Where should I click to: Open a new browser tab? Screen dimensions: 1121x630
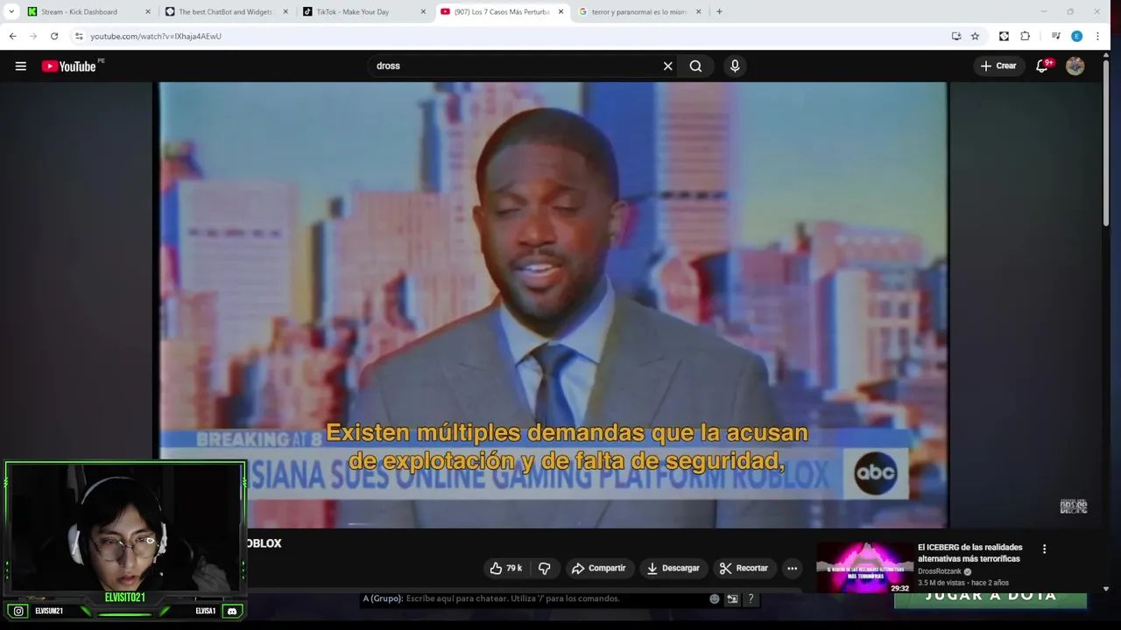719,11
